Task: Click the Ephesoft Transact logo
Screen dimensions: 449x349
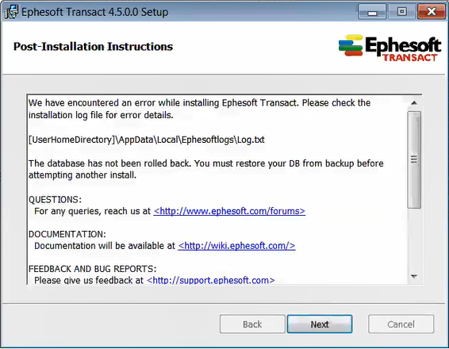Action: (390, 48)
